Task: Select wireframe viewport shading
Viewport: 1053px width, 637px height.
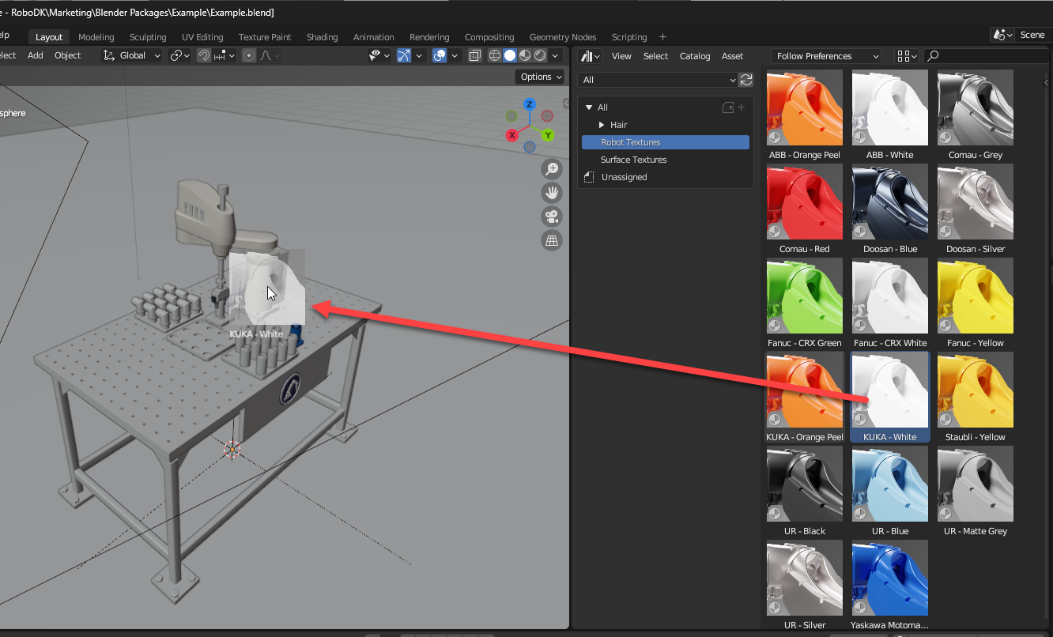Action: 495,55
